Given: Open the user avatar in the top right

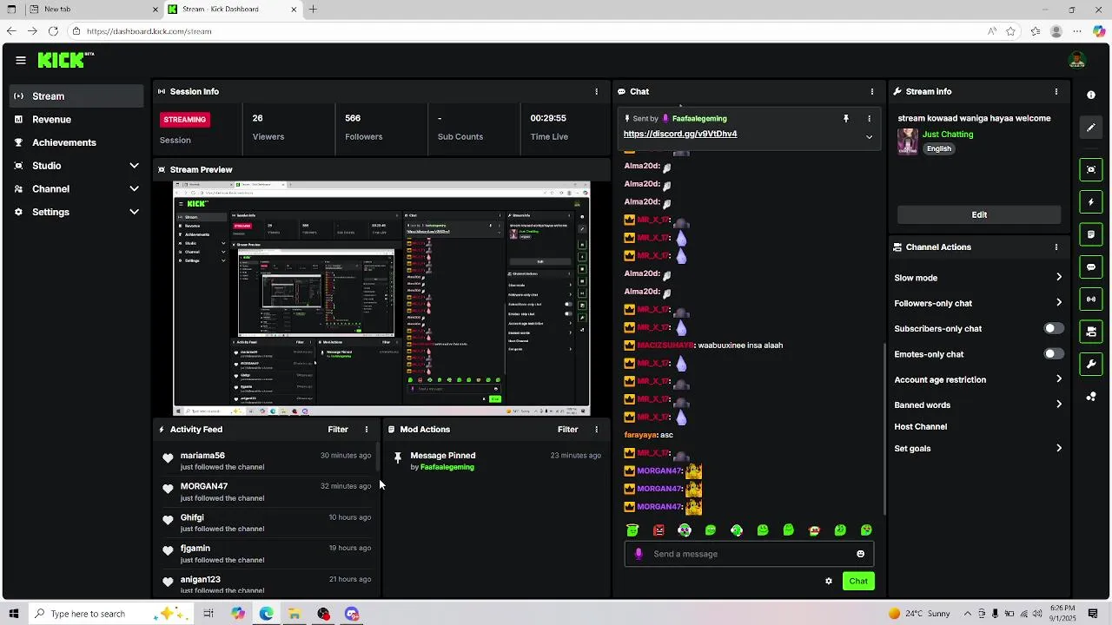Looking at the screenshot, I should pyautogui.click(x=1077, y=60).
